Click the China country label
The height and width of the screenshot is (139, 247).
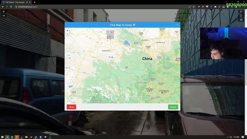point(147,59)
